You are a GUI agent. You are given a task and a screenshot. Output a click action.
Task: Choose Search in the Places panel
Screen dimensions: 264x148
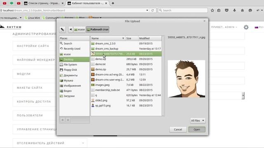(x=74, y=44)
